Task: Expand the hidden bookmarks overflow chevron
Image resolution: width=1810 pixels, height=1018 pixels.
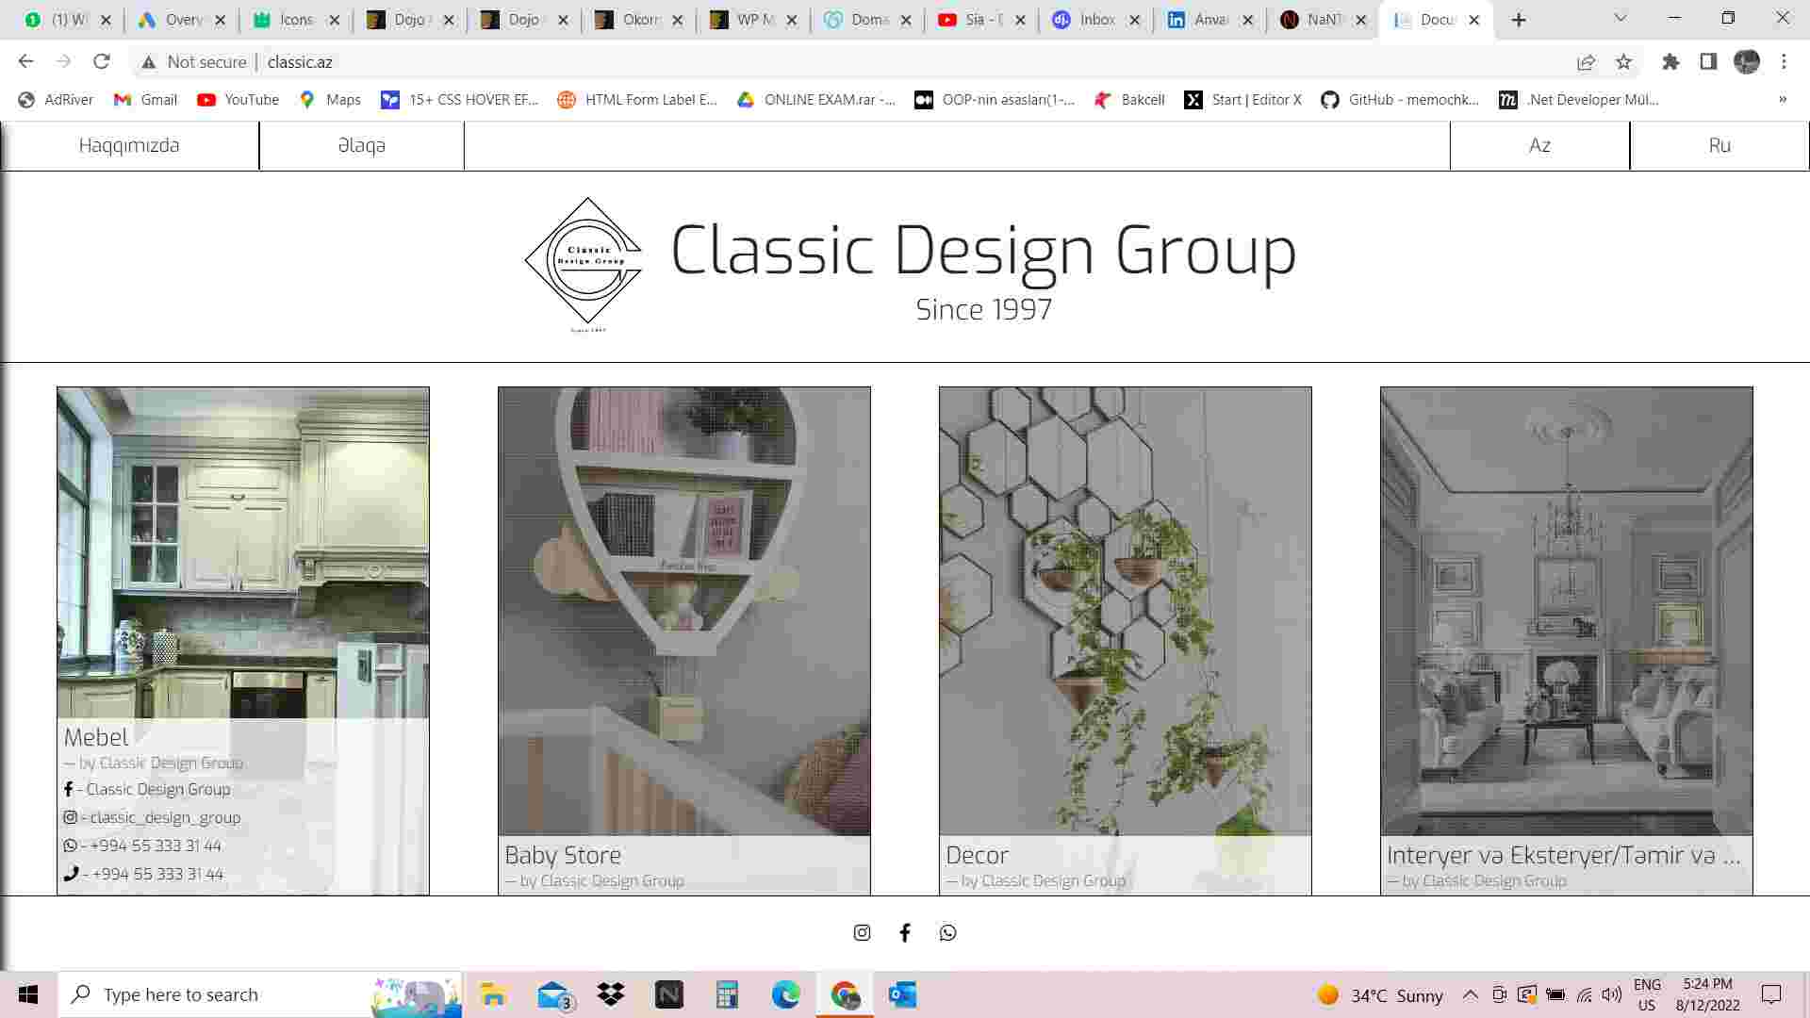Action: 1782,100
